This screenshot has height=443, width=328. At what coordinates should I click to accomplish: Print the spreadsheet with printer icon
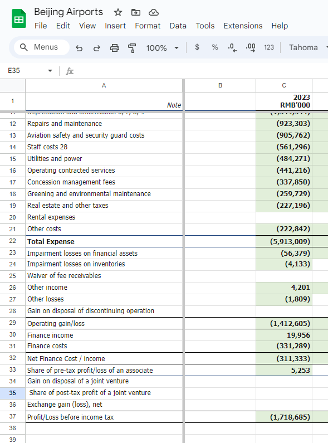(x=114, y=48)
